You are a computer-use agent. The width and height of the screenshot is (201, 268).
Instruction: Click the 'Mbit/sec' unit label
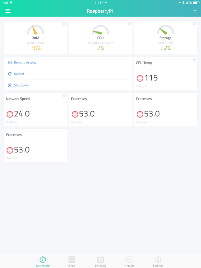click(12, 122)
